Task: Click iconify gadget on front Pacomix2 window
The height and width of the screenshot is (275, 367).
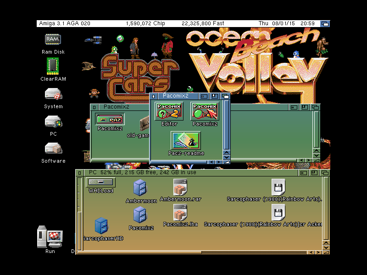Action: coord(204,96)
